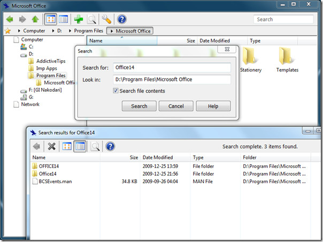Select Microsoft Office folder in tree
The width and height of the screenshot is (323, 242).
tap(56, 83)
